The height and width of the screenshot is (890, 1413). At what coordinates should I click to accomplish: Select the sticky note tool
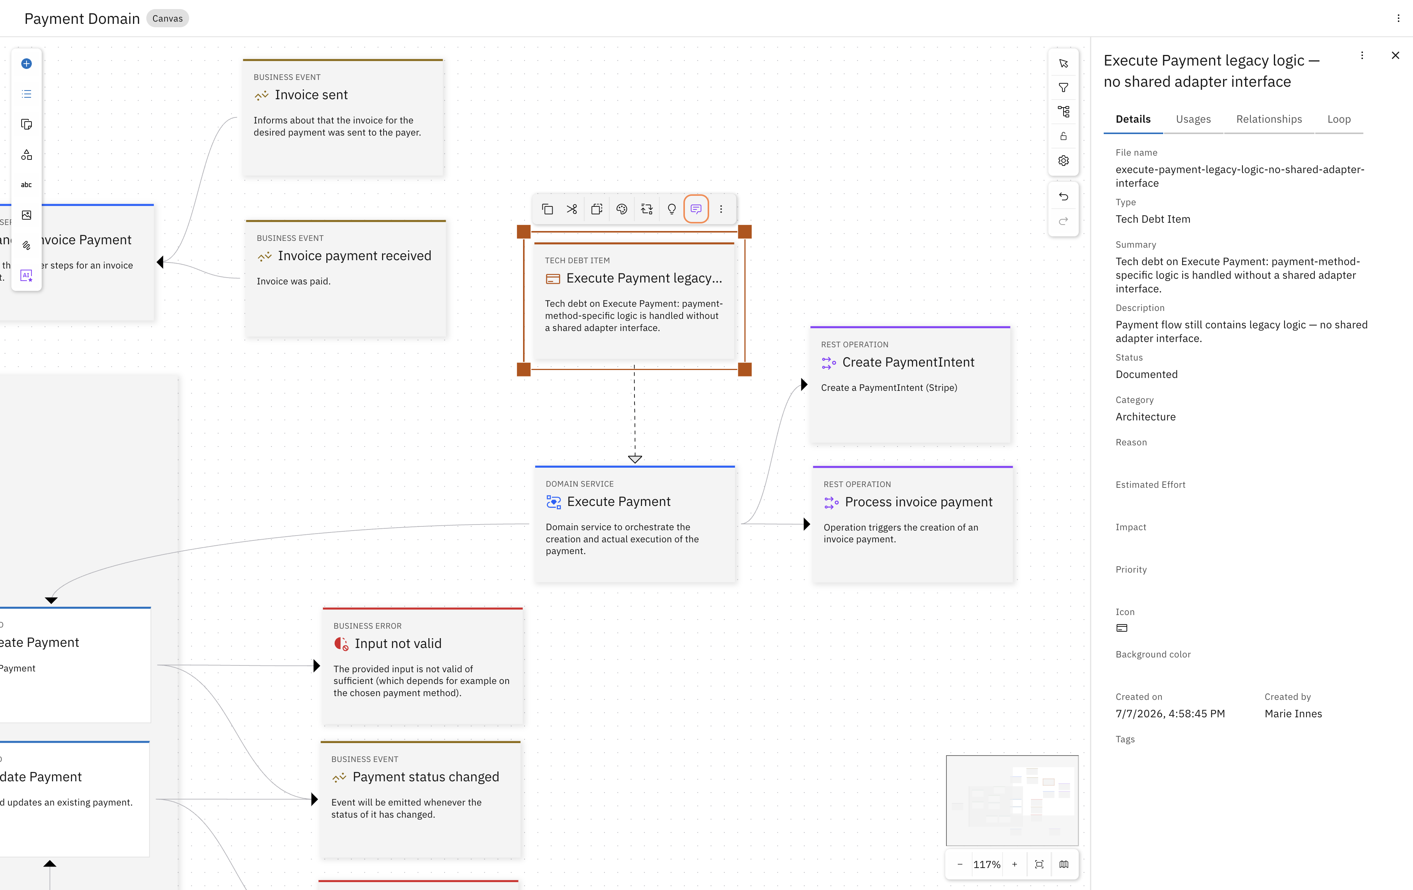pos(27,124)
